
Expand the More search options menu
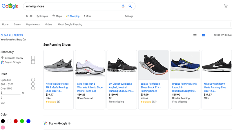click(x=87, y=16)
